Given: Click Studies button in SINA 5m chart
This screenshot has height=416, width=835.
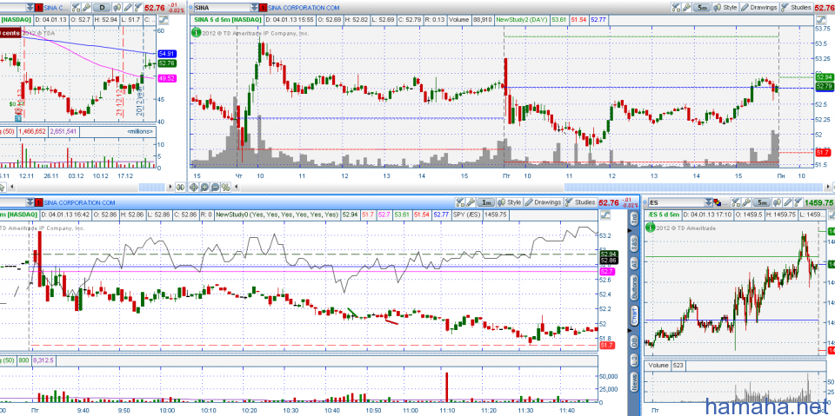Looking at the screenshot, I should click(796, 8).
